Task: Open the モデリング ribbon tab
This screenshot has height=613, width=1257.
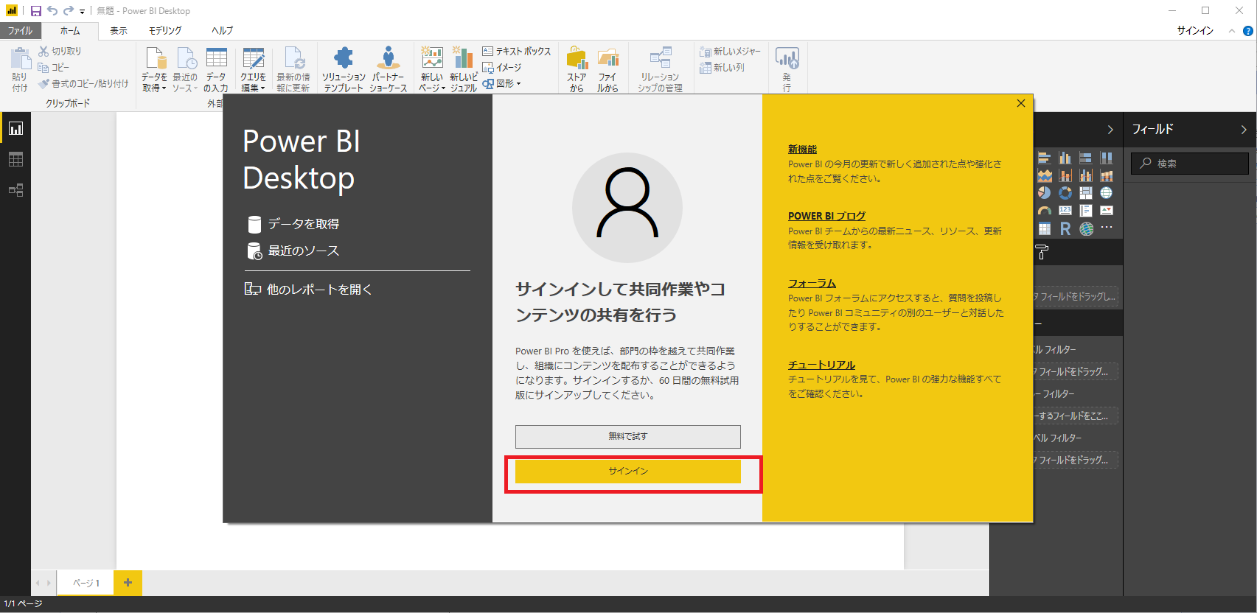Action: (x=165, y=31)
